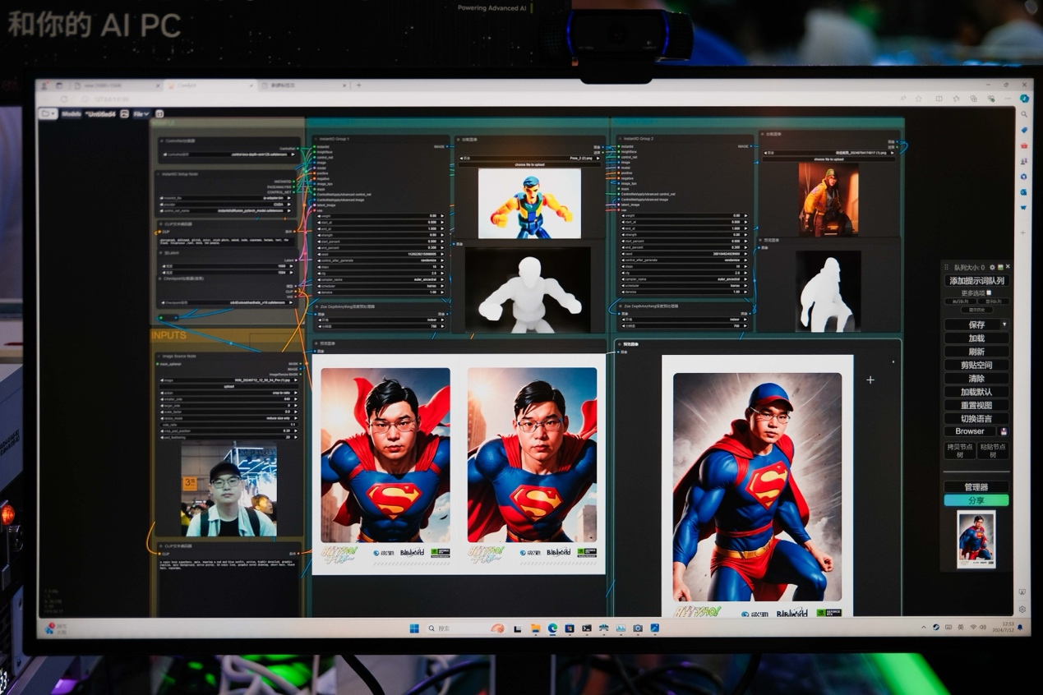
Task: Click the green 分享 button
Action: point(976,500)
